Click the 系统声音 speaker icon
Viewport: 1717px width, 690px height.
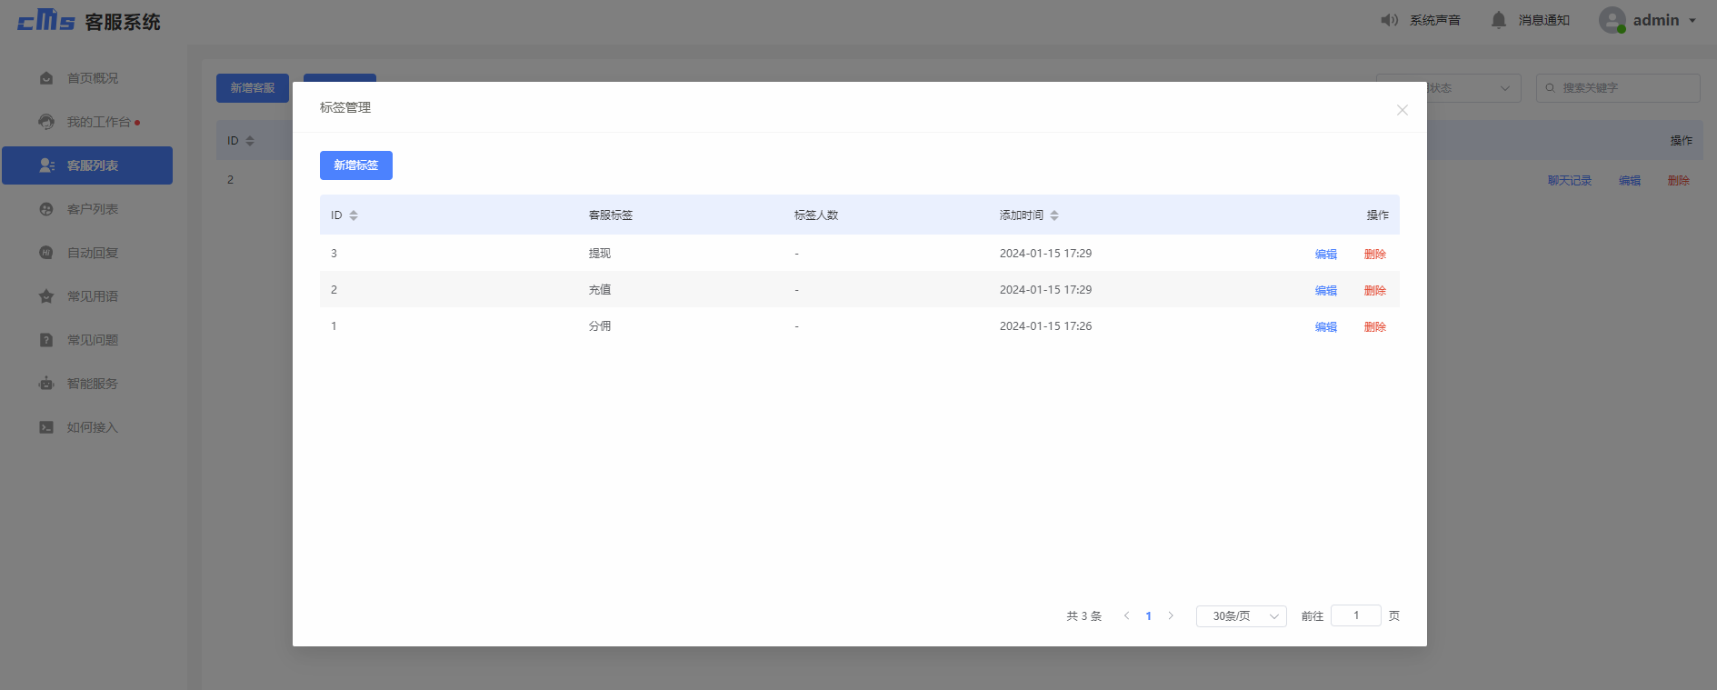[x=1389, y=20]
